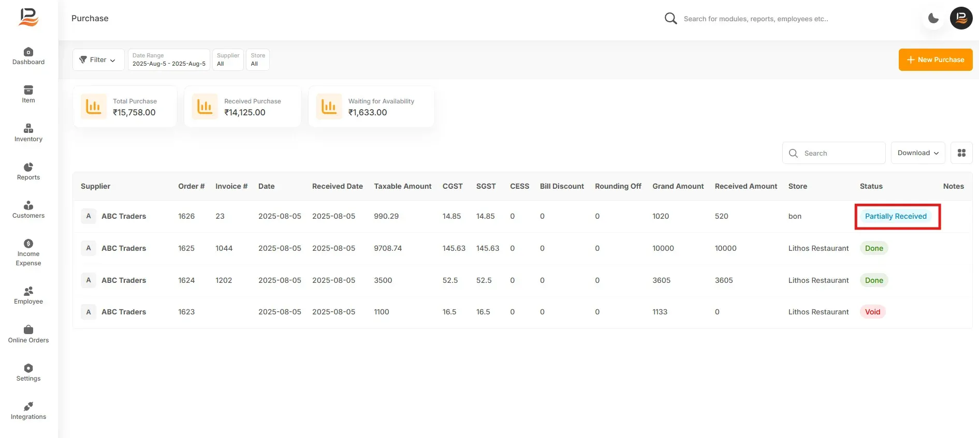Toggle dark mode moon icon
The width and height of the screenshot is (979, 438).
(x=933, y=19)
